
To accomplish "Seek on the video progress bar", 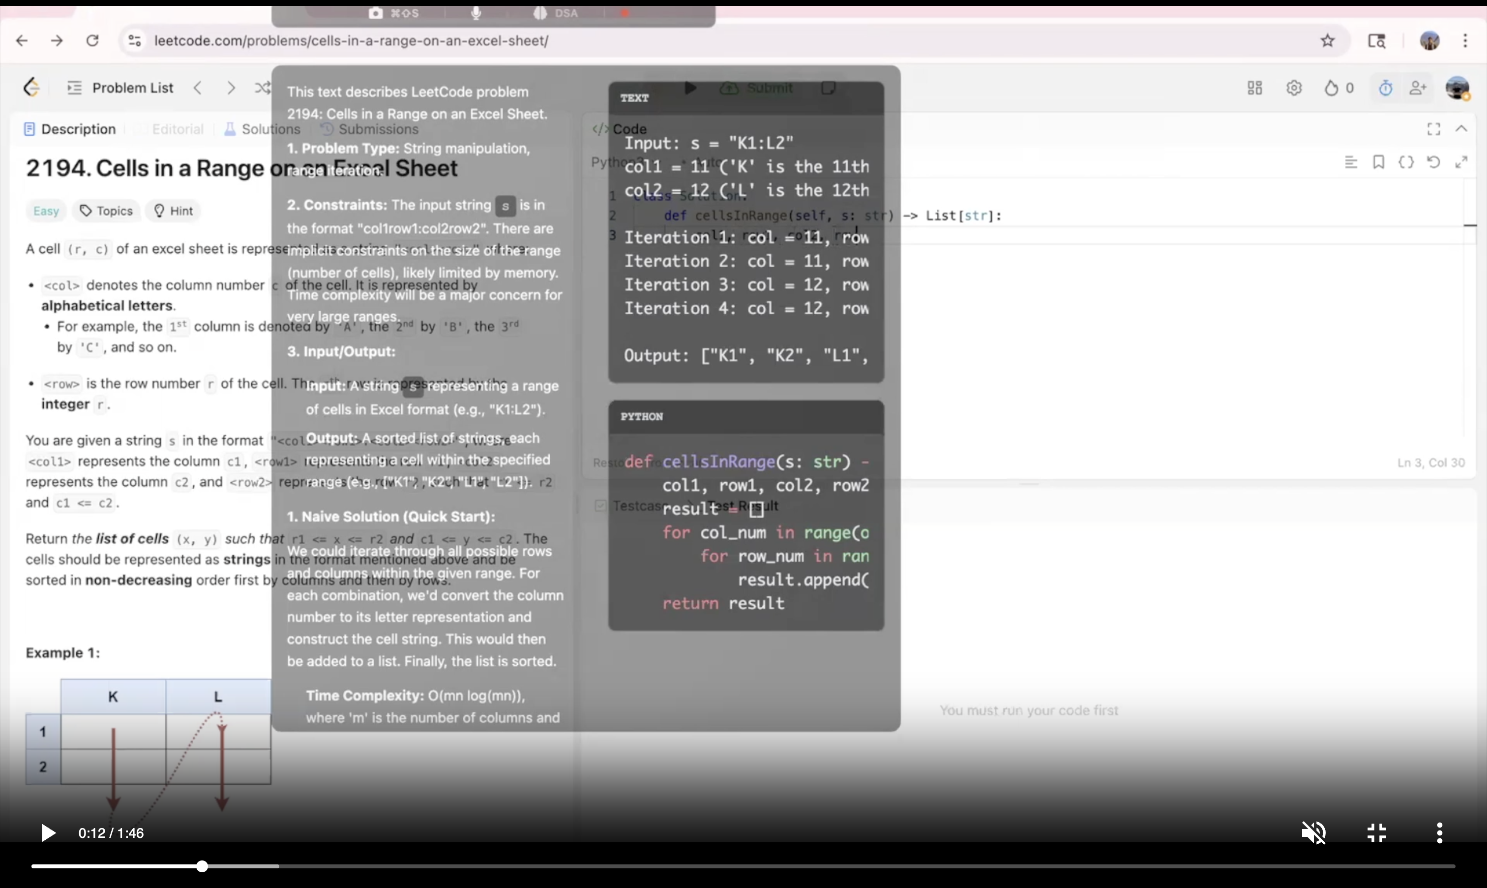I will click(743, 866).
